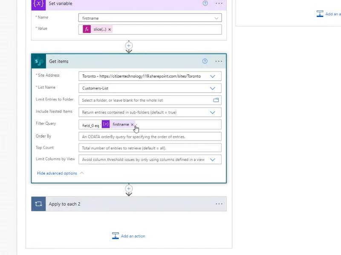Open the Apply to each 2 ellipsis menu
This screenshot has width=341, height=255.
click(219, 204)
